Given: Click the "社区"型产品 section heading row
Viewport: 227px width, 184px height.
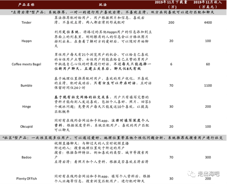Looking at the screenshot, I should [x=113, y=138].
